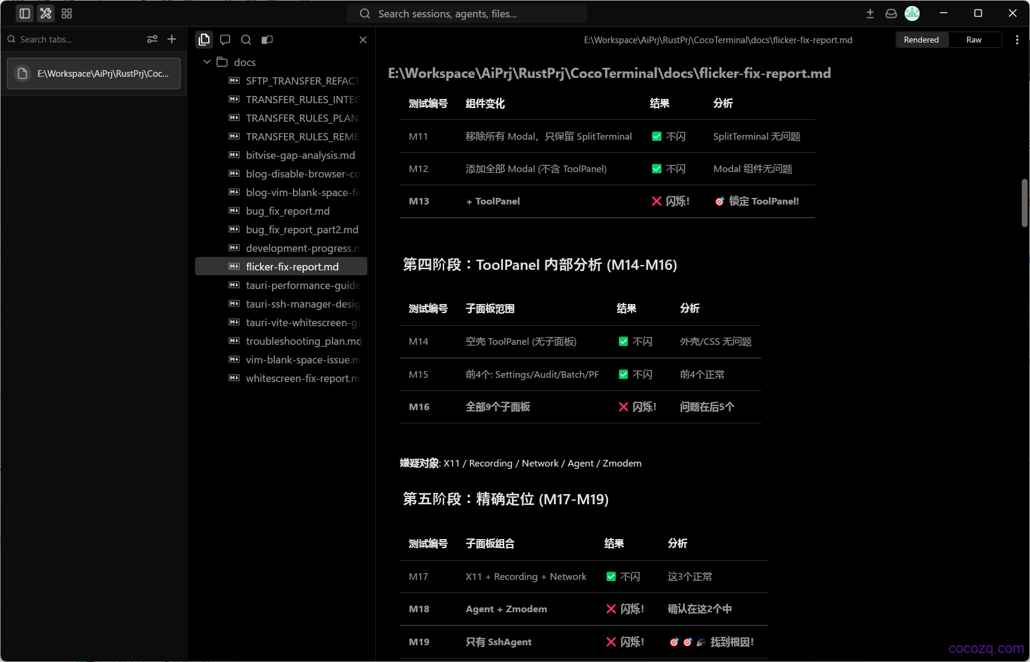Screen dimensions: 1030x662
Task: Open the chat bubble panel icon
Action: 225,40
